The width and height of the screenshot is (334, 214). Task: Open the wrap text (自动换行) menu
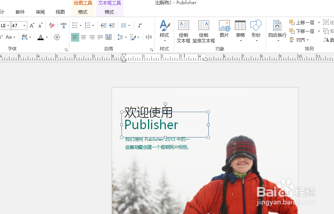tap(277, 31)
